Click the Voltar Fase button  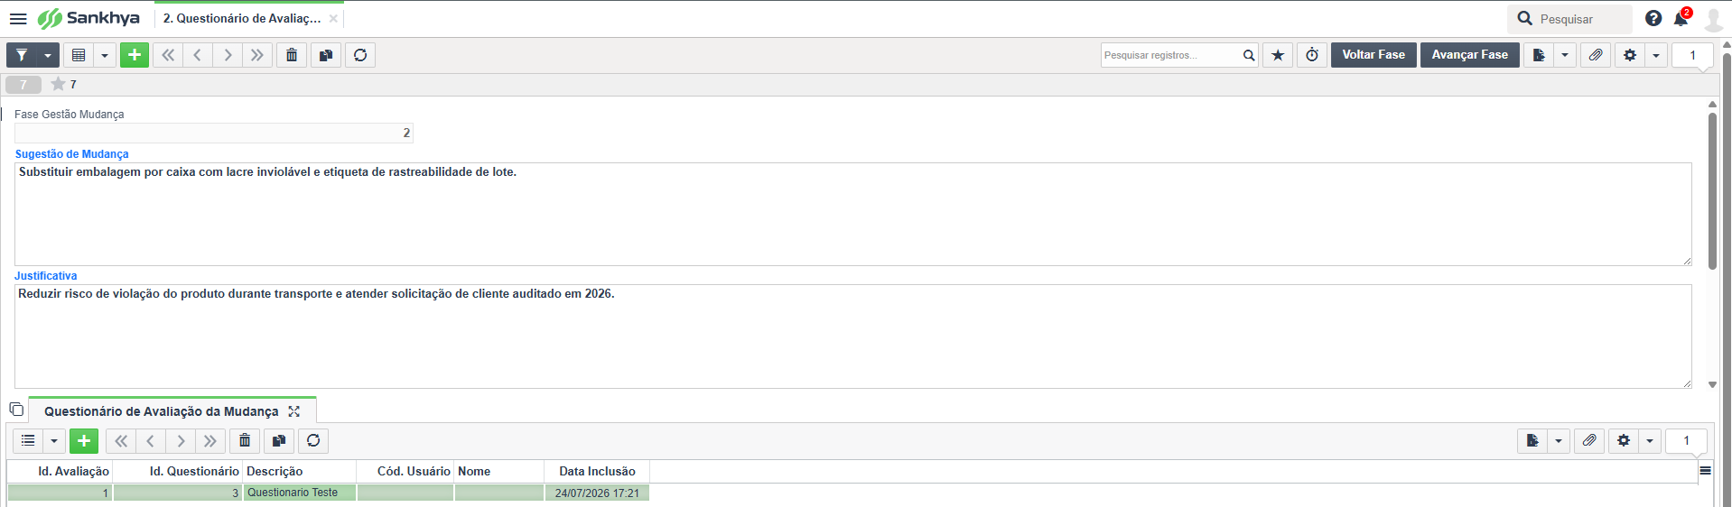[x=1373, y=55]
